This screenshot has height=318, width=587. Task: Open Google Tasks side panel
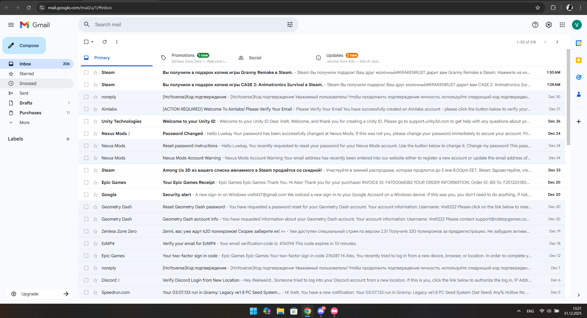[x=579, y=77]
